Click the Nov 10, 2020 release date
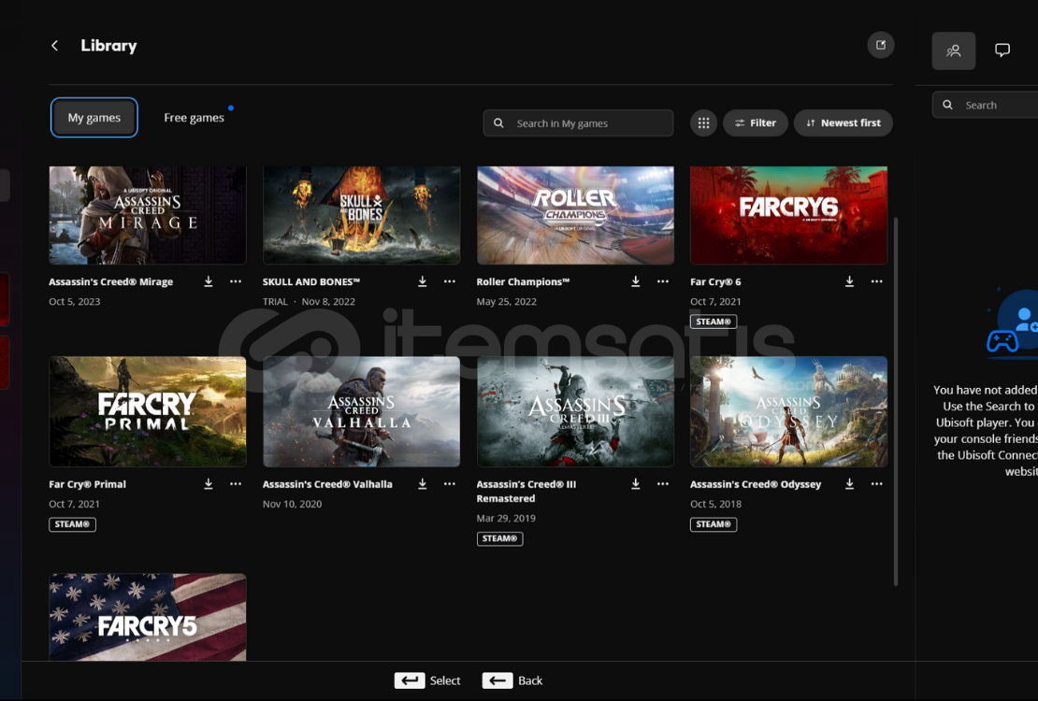This screenshot has width=1038, height=701. pyautogui.click(x=292, y=505)
